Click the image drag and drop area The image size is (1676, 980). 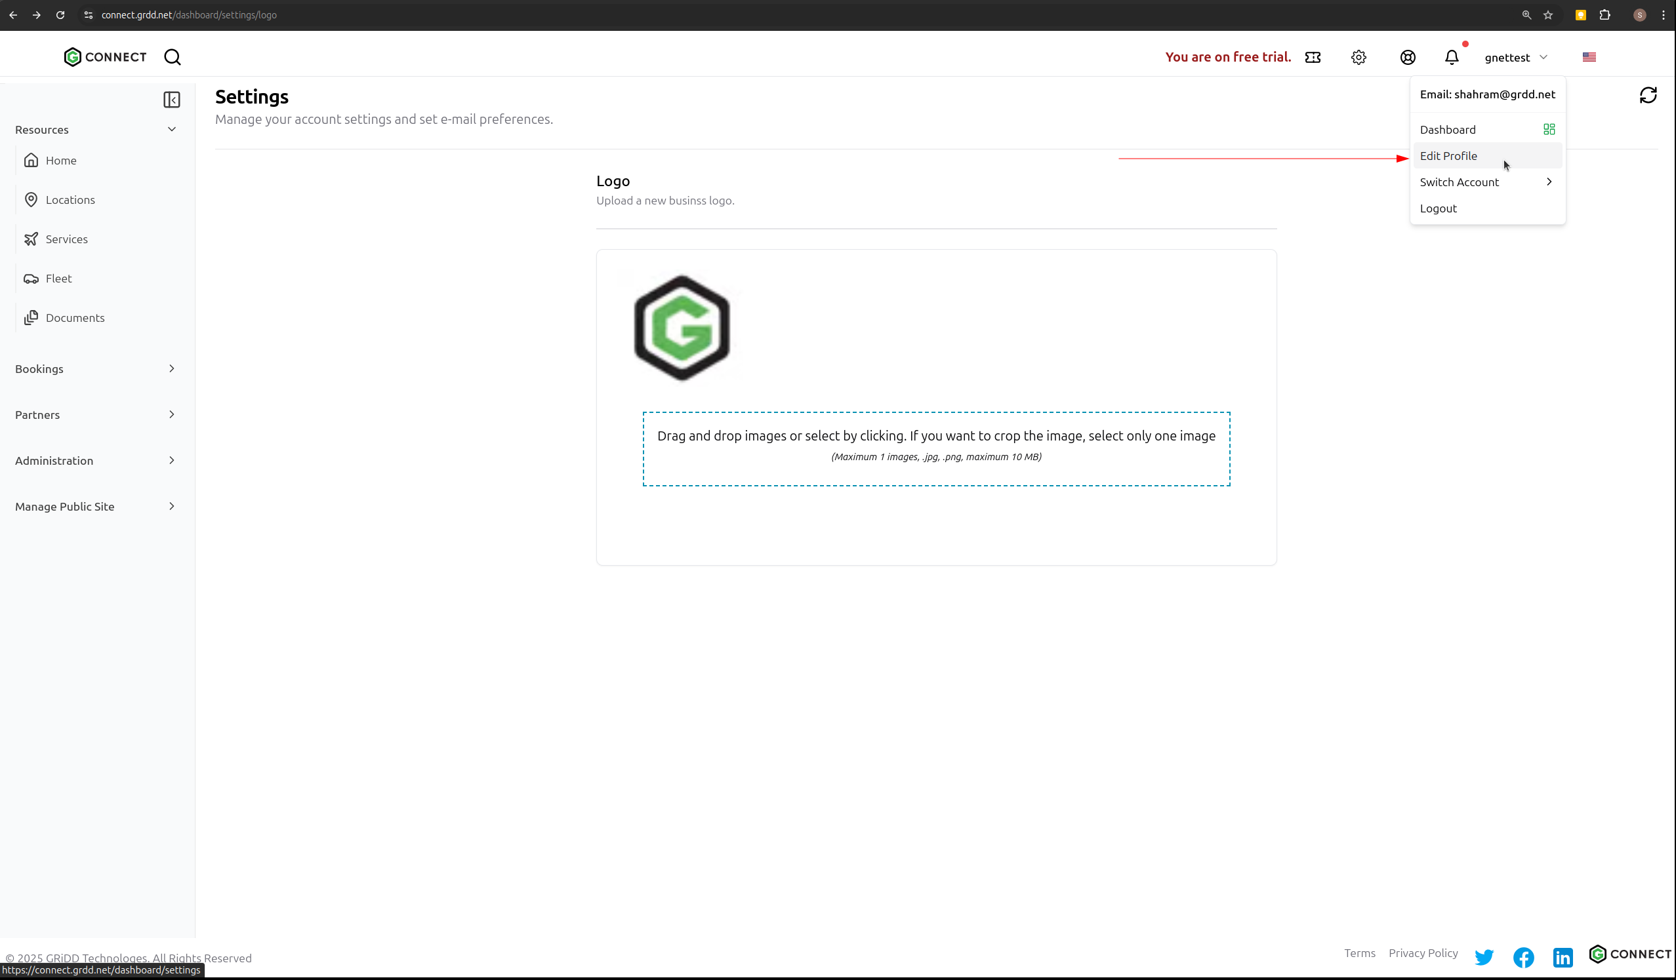(936, 448)
